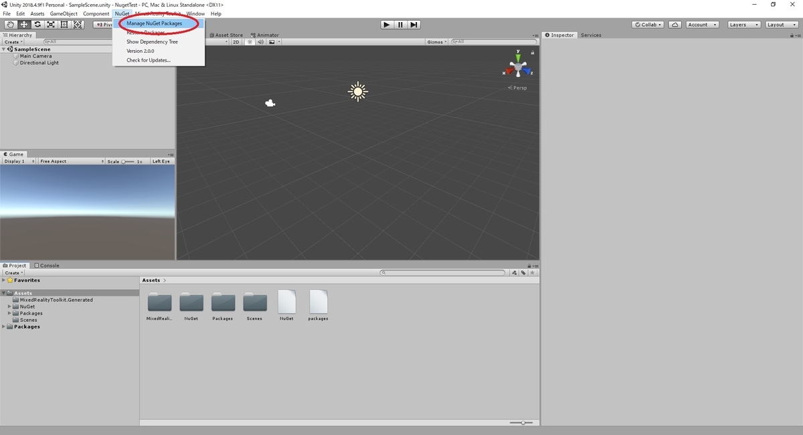This screenshot has width=803, height=435.
Task: Open the NuGet folder thumbnail
Action: coord(191,302)
